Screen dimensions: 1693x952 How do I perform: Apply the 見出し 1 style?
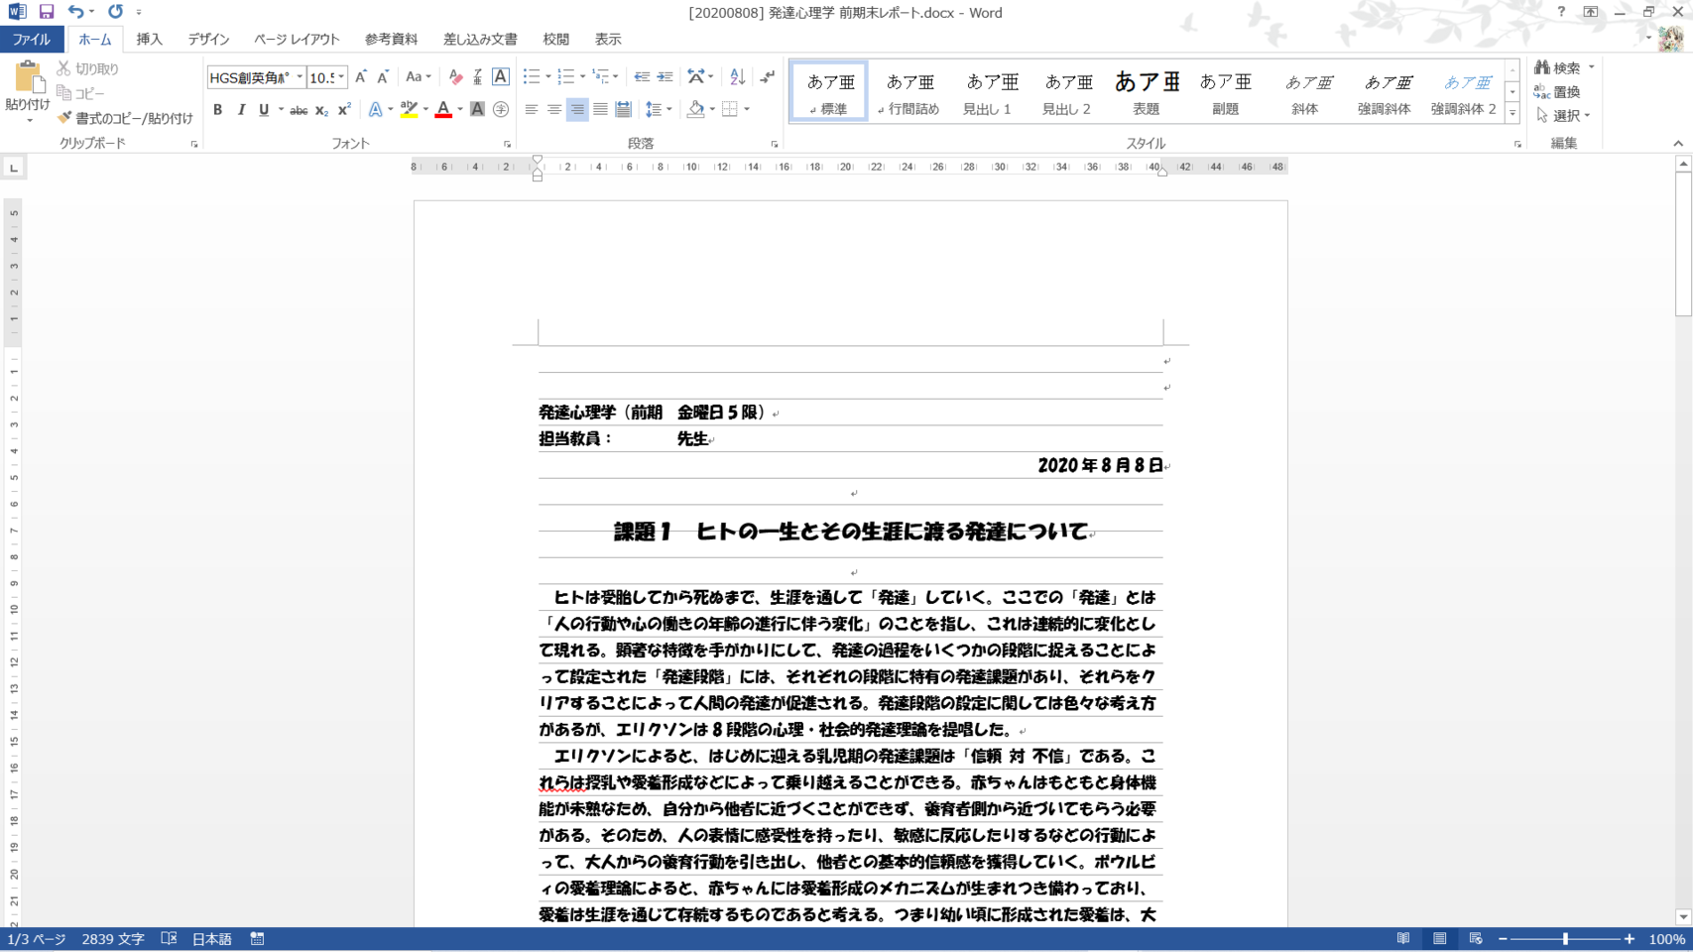click(988, 92)
